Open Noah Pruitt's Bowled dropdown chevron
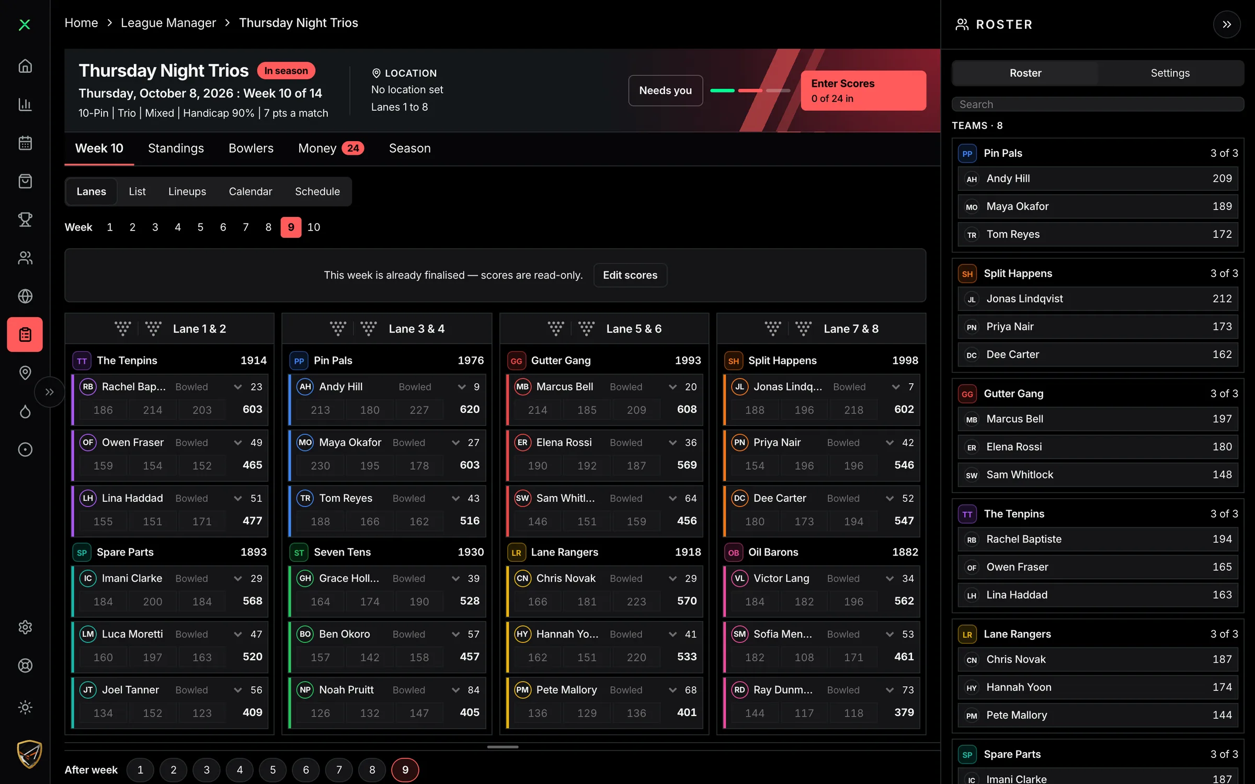 pos(455,690)
